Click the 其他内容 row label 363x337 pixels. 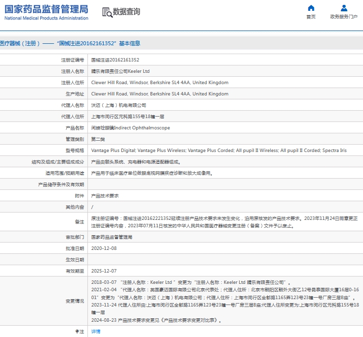[x=75, y=207]
